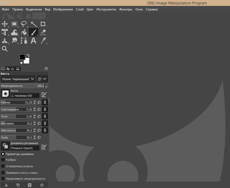Click the brush preview thumbnail

coord(5,94)
